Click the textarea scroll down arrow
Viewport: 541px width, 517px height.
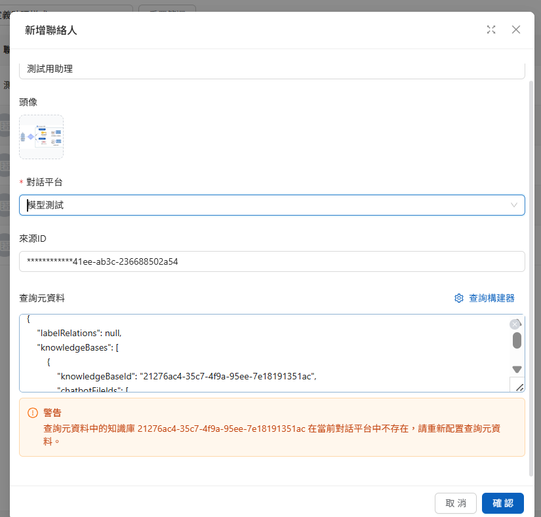coord(517,370)
